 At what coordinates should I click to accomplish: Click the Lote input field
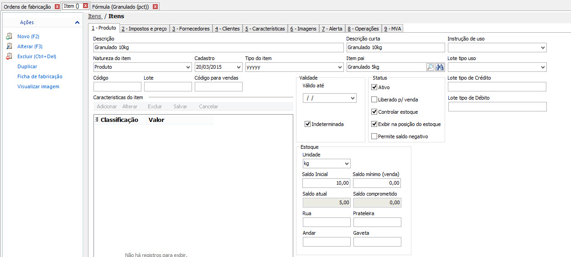(x=168, y=86)
